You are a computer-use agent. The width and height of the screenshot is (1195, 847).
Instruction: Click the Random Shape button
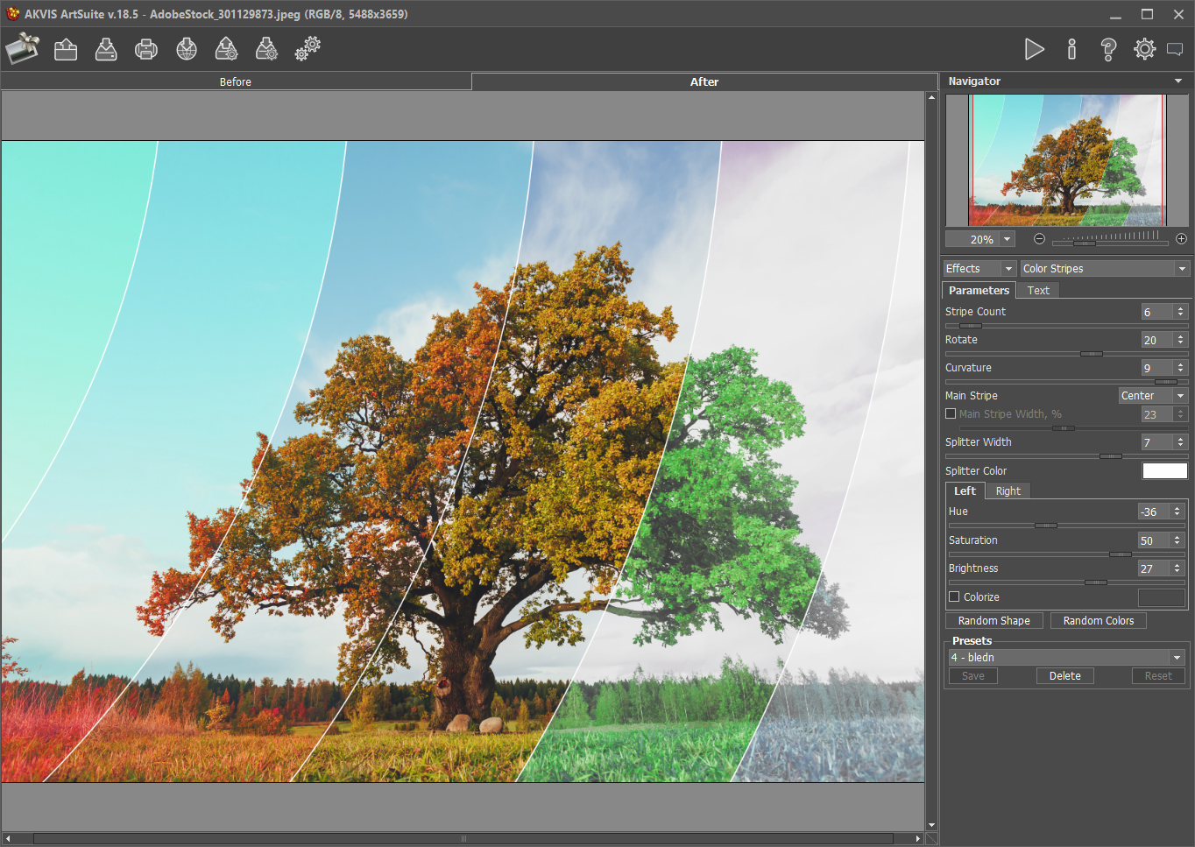(993, 621)
